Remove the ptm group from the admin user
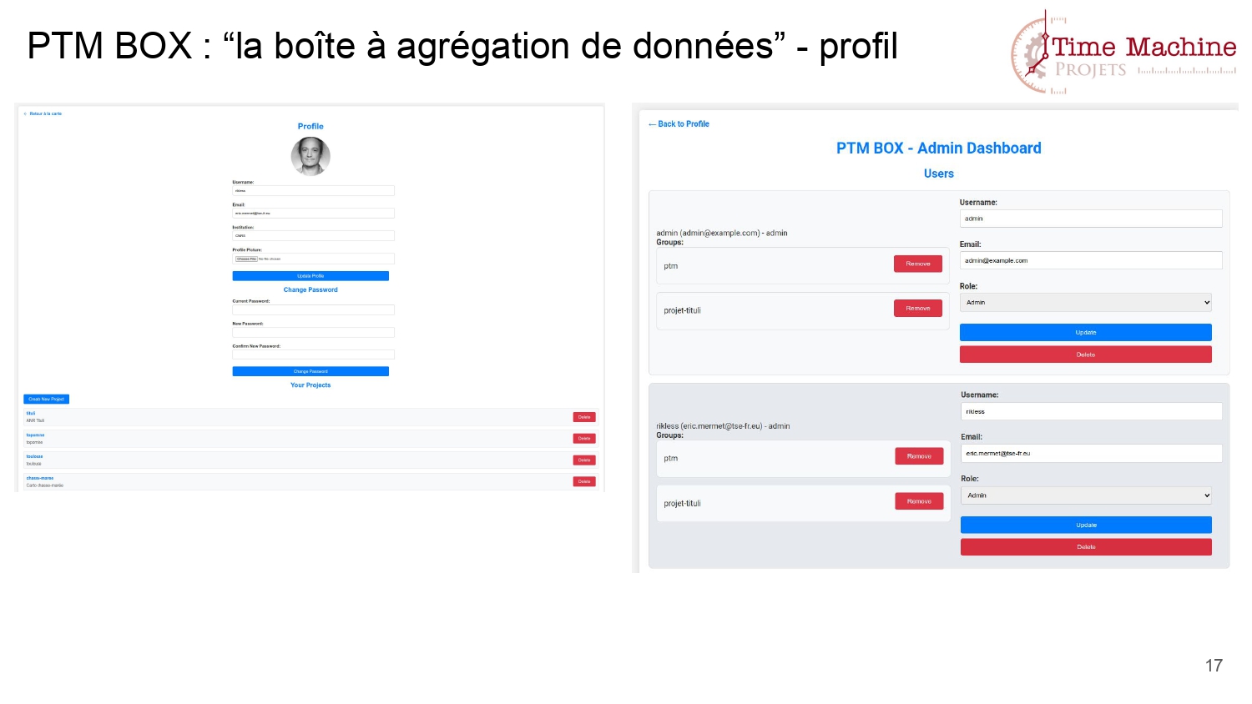This screenshot has width=1252, height=704. (918, 264)
